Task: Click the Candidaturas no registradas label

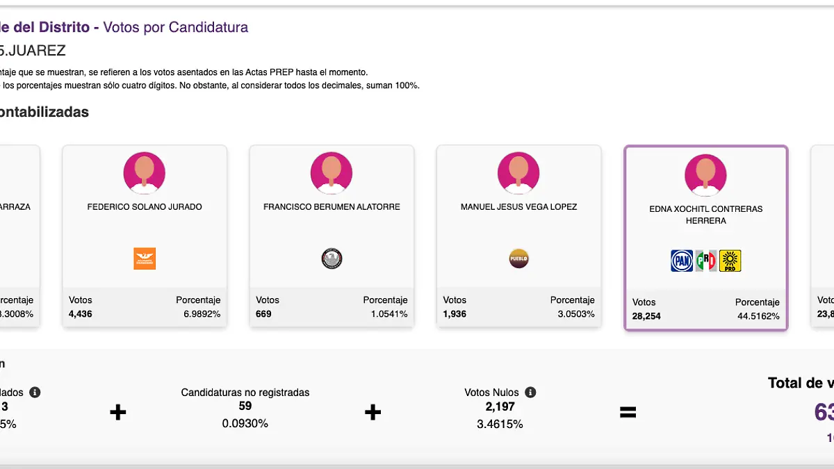Action: coord(245,393)
